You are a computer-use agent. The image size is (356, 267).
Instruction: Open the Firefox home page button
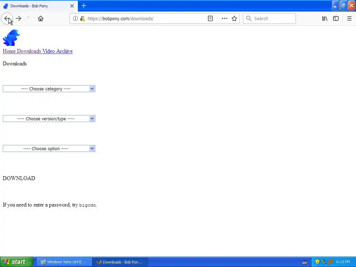pyautogui.click(x=41, y=18)
